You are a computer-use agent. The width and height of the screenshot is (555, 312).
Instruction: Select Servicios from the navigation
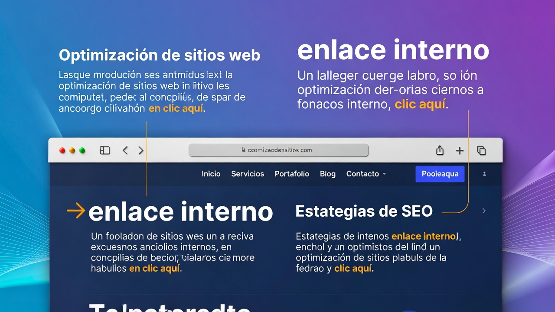click(248, 174)
